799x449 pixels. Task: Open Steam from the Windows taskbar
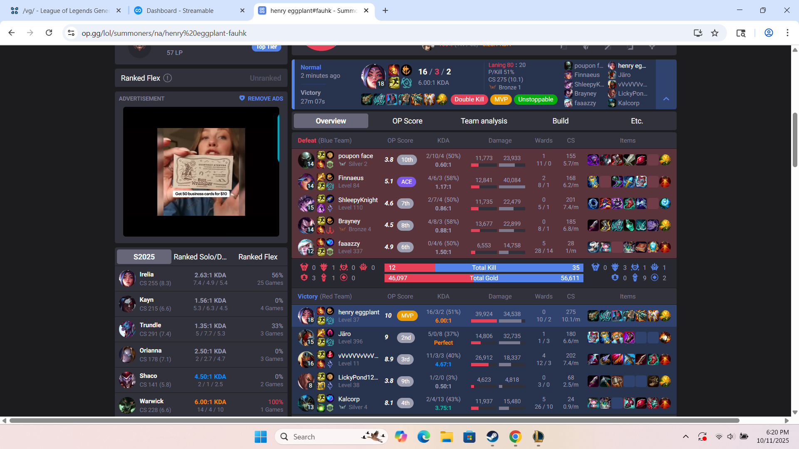492,437
